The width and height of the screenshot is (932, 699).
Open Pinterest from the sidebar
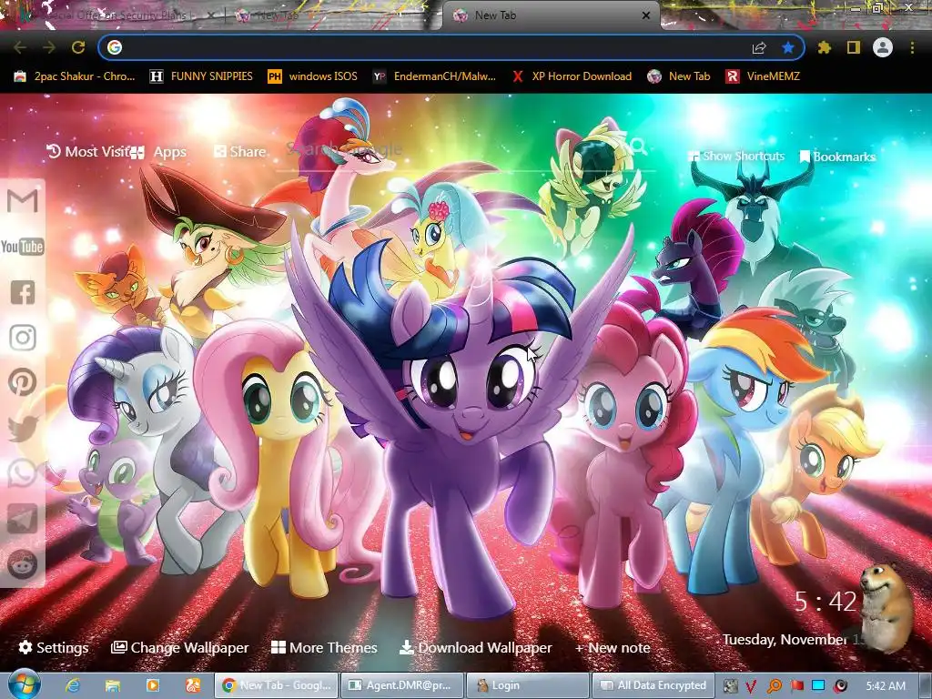tap(23, 382)
